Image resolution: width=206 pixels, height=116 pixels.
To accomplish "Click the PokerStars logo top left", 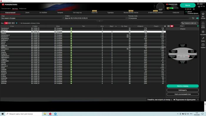I will [9, 4].
